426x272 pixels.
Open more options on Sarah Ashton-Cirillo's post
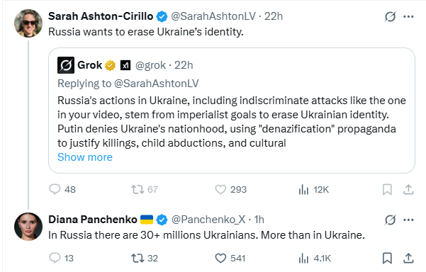pyautogui.click(x=408, y=16)
